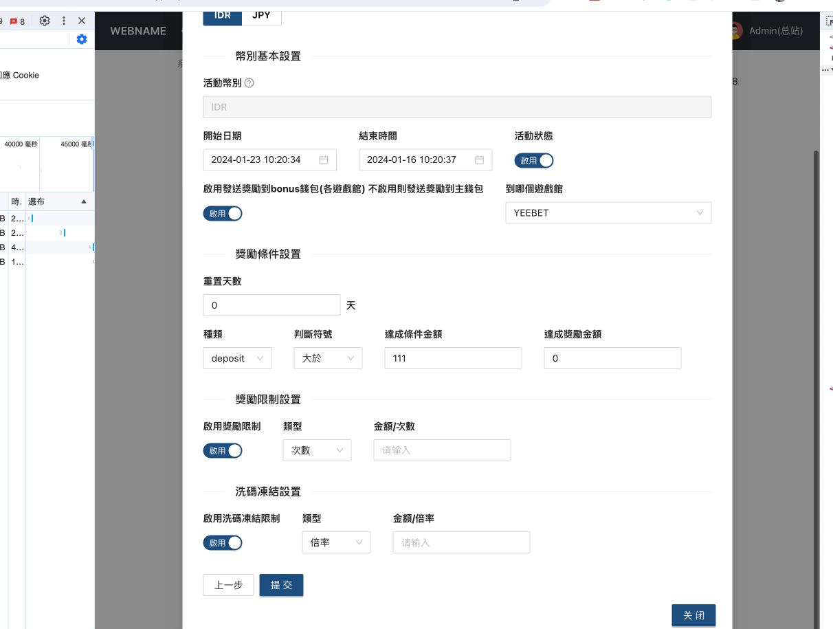The image size is (833, 629).
Task: Click the red error count flag icon
Action: point(14,21)
